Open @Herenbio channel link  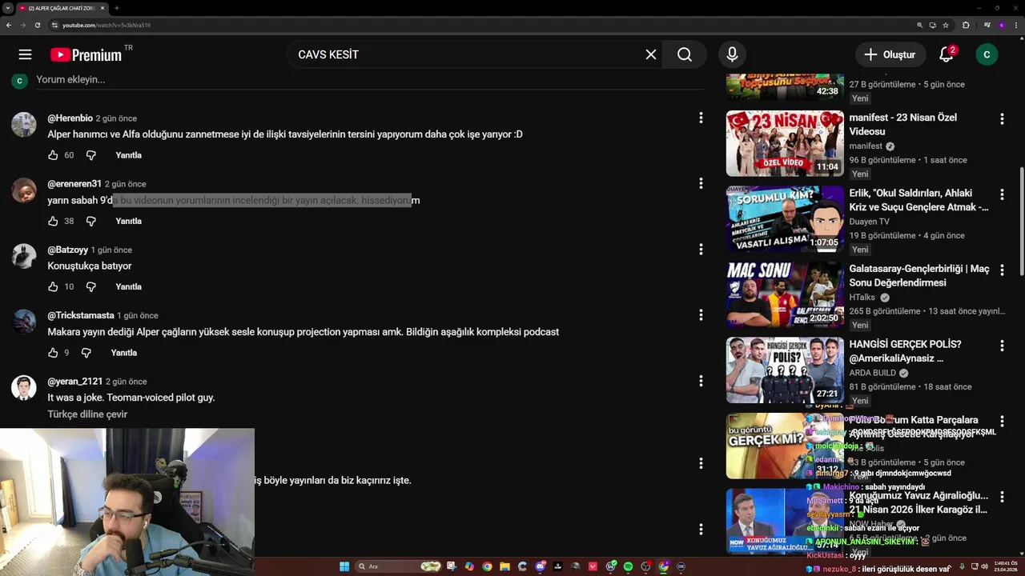[x=70, y=118]
